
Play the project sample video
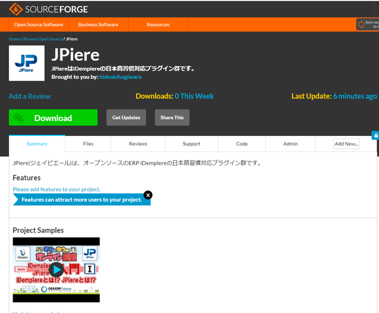(x=56, y=270)
